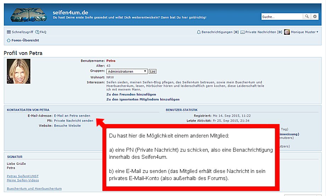Screen dimensions: 326x196
Task: Click Petra's profile photo thumbnail
Action: tap(18, 71)
